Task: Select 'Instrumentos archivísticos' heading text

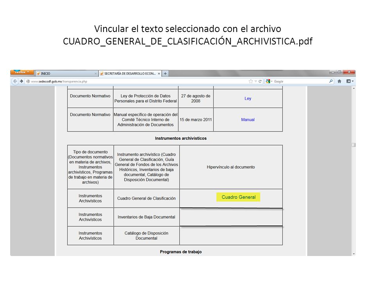Action: point(181,138)
